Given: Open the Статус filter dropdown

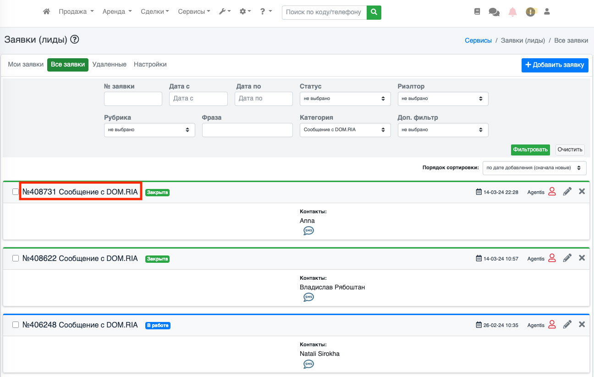Looking at the screenshot, I should pyautogui.click(x=345, y=99).
